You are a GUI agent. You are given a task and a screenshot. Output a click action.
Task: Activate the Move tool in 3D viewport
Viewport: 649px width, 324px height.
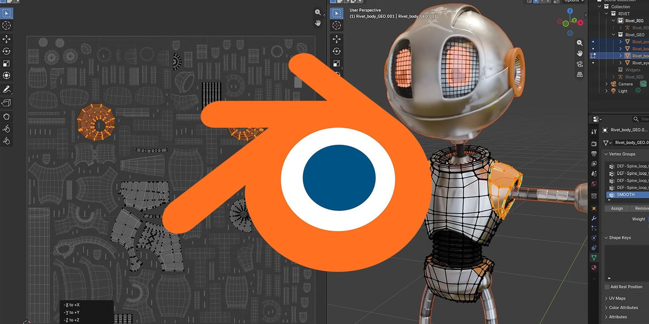pos(336,39)
